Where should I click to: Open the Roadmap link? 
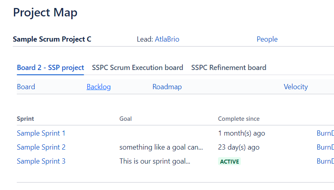[167, 87]
